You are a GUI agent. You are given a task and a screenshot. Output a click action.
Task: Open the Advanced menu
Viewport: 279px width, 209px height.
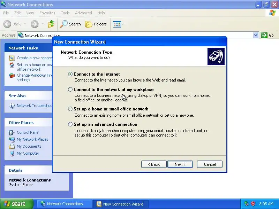83,13
